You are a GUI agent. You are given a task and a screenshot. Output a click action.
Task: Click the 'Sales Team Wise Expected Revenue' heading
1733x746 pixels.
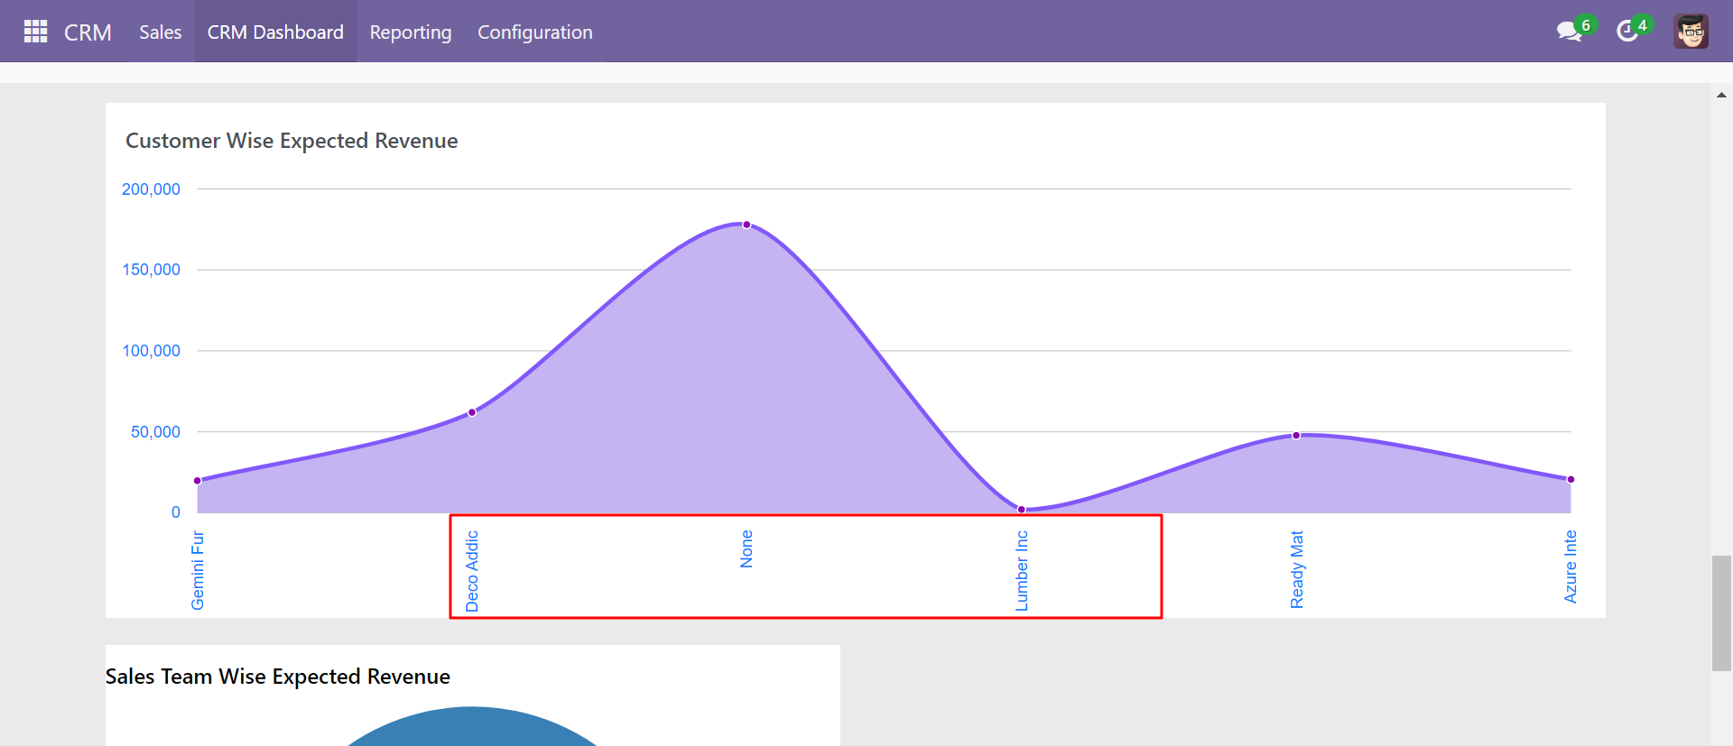pyautogui.click(x=278, y=677)
